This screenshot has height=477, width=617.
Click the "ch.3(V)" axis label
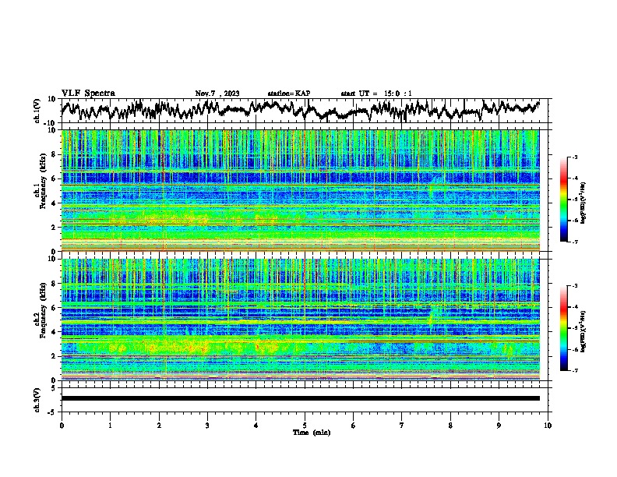37,400
